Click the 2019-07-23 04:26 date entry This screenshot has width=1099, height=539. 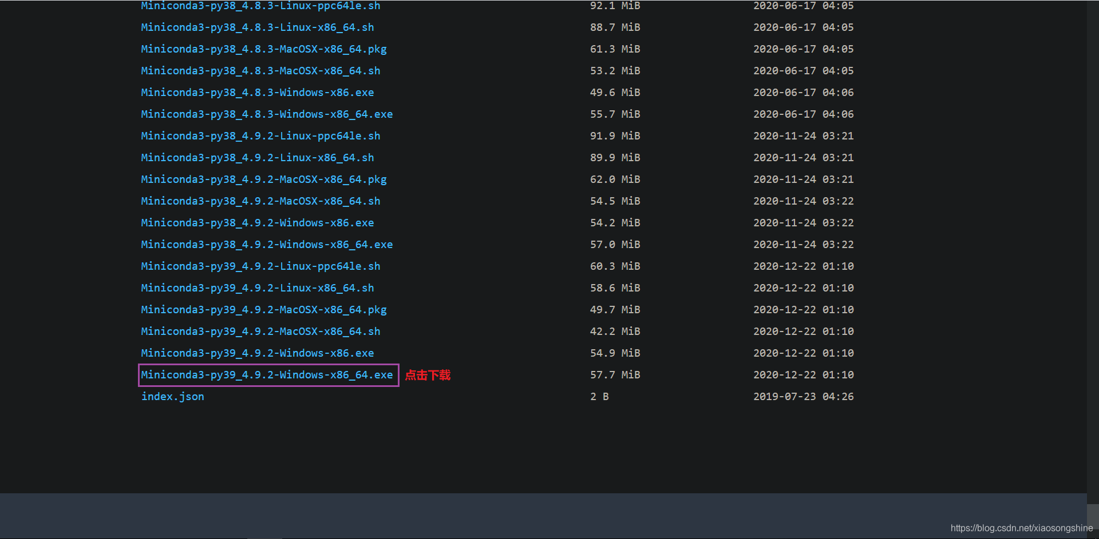(x=803, y=397)
